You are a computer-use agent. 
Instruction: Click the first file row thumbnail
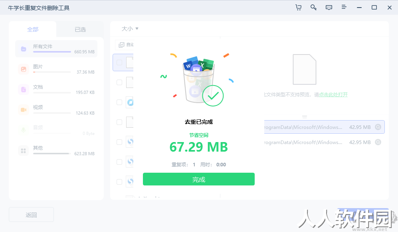tap(130, 62)
